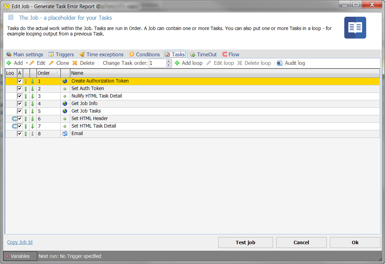
Task: Disable the Email task checkbox
Action: tap(20, 134)
